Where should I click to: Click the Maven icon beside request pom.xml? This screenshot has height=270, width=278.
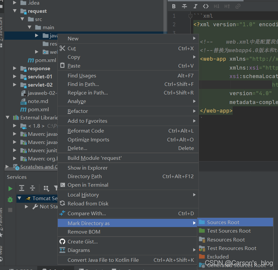point(31,60)
